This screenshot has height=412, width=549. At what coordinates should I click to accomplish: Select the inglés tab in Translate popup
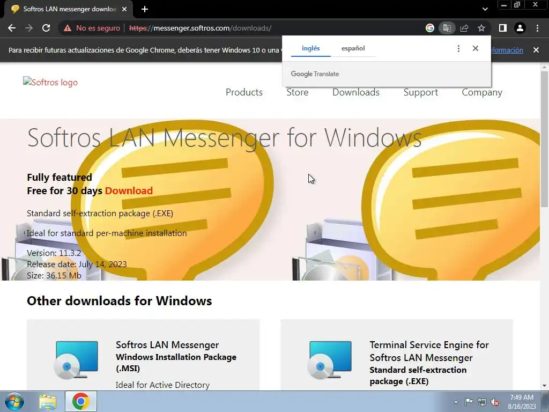310,48
